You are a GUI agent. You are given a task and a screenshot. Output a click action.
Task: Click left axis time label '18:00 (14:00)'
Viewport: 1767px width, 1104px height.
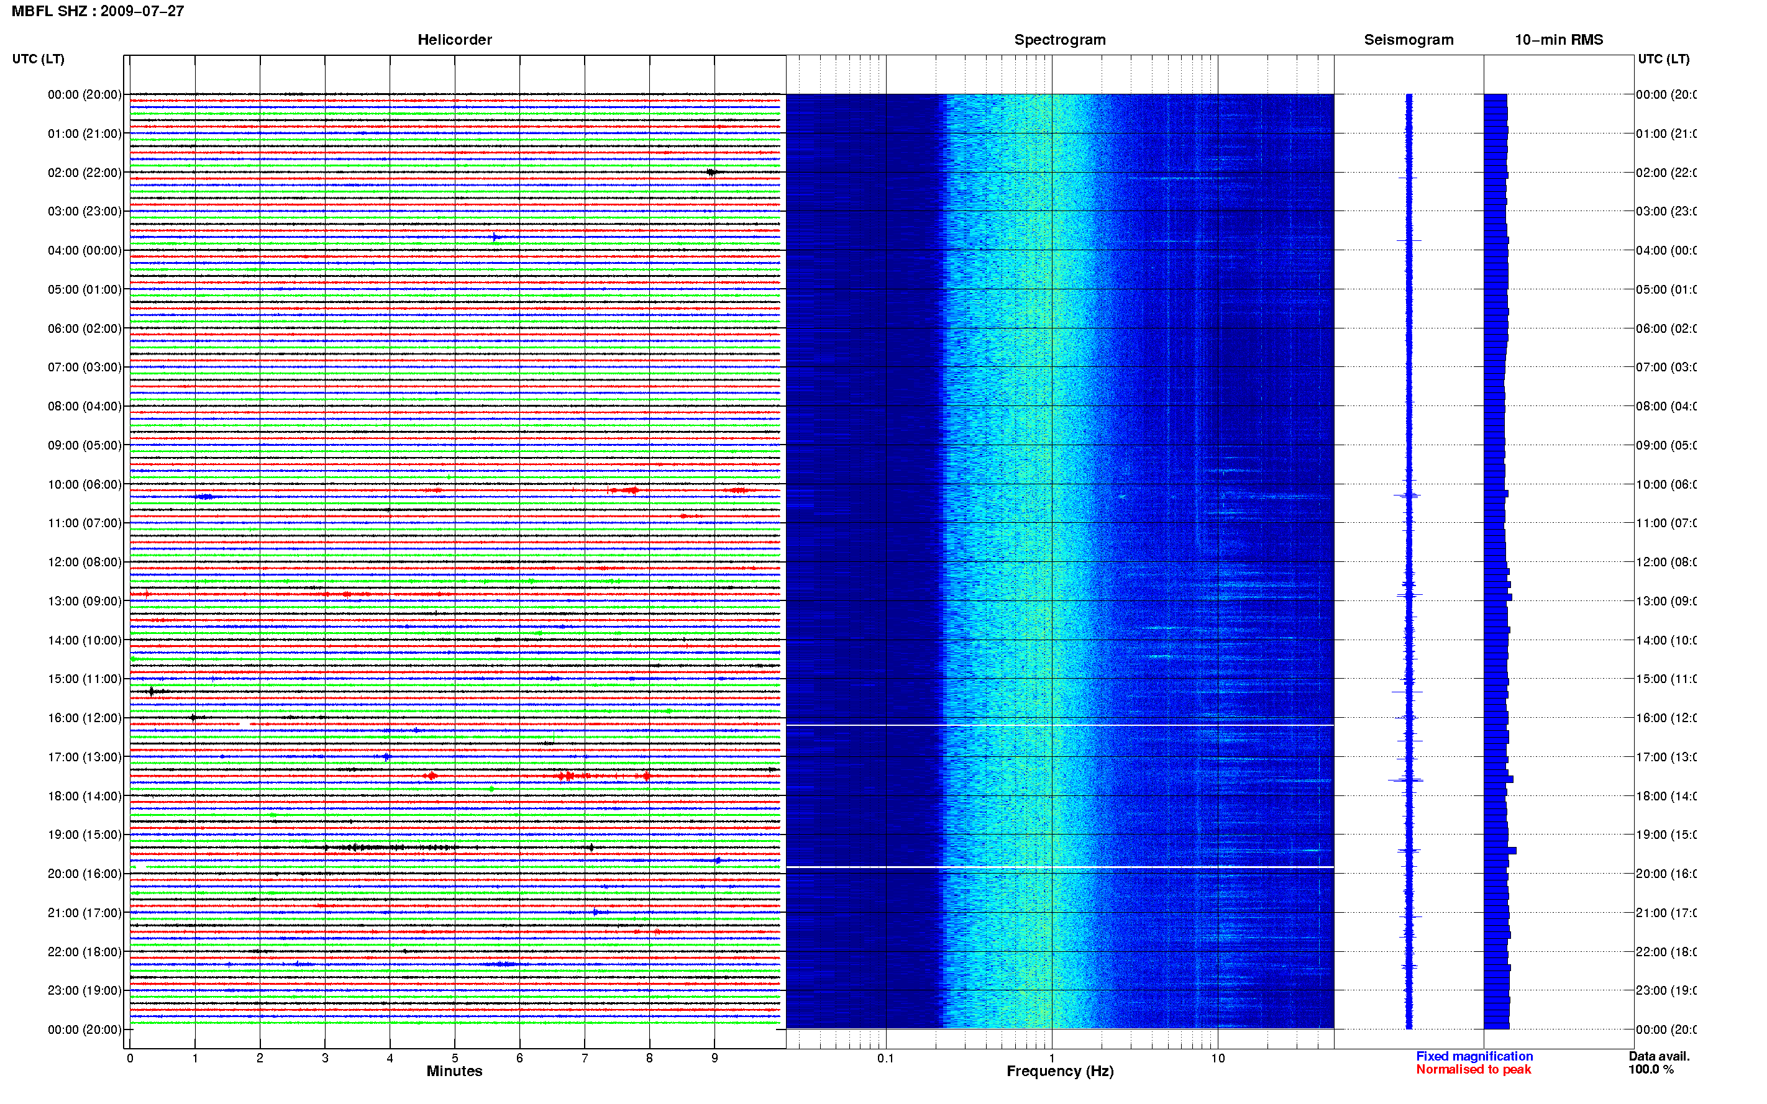point(84,796)
